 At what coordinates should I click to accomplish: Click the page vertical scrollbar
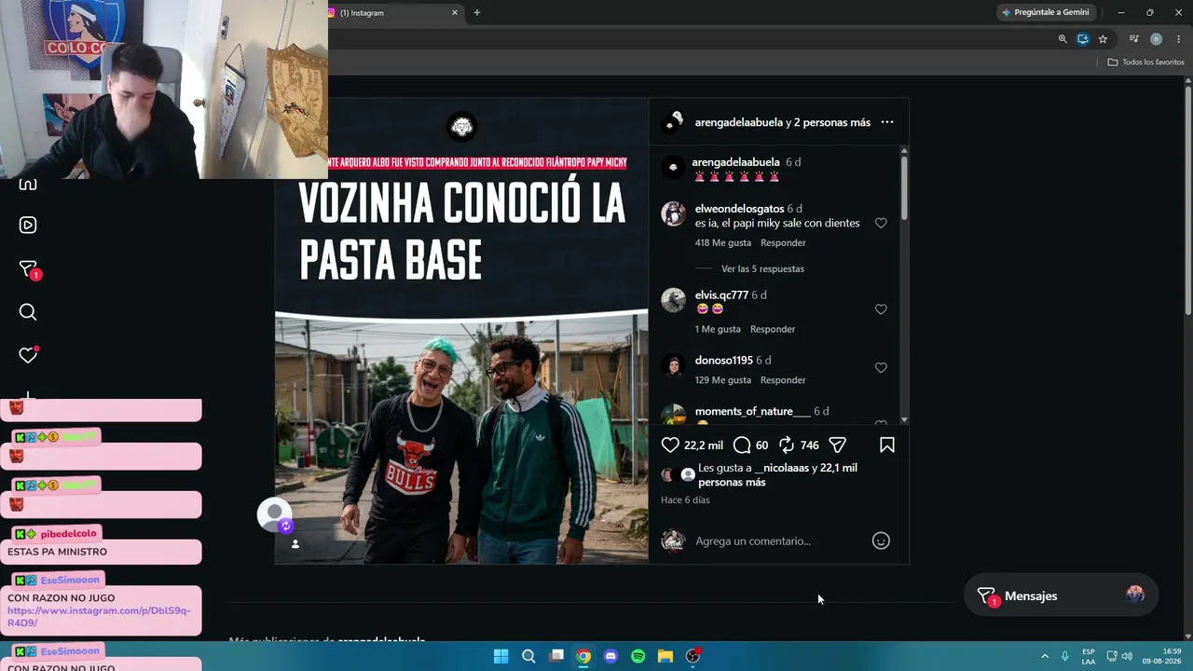1188,200
